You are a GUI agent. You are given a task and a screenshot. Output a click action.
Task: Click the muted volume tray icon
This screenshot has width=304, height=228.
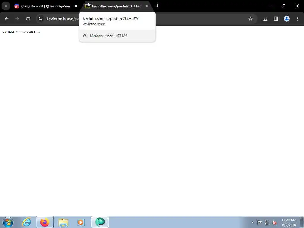(274, 222)
